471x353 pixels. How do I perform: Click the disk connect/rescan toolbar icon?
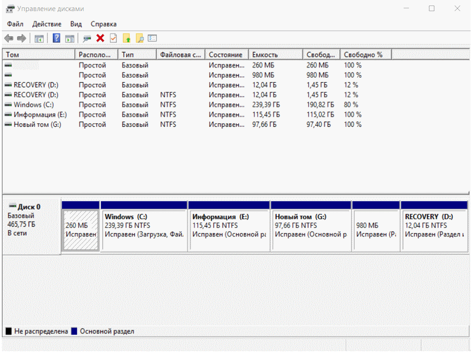point(87,38)
